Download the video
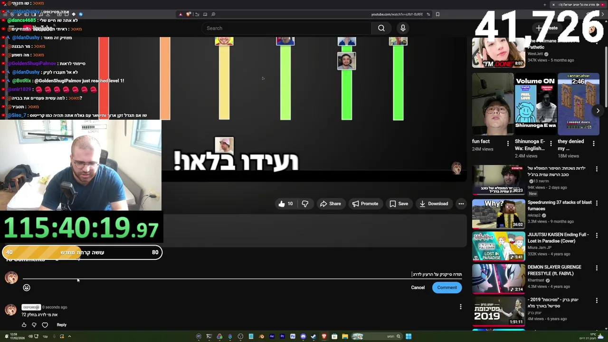This screenshot has height=342, width=608. coord(433,204)
